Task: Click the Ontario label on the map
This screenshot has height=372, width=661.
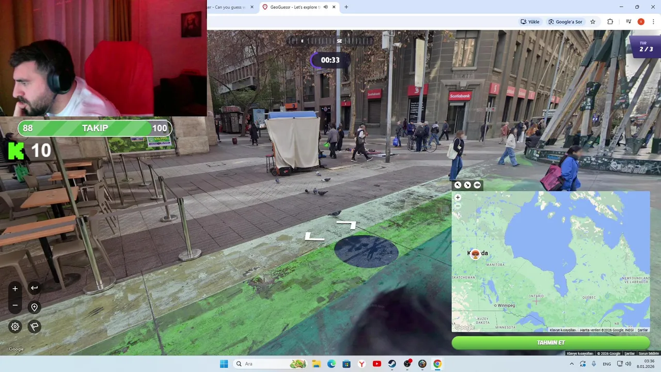Action: click(x=536, y=296)
